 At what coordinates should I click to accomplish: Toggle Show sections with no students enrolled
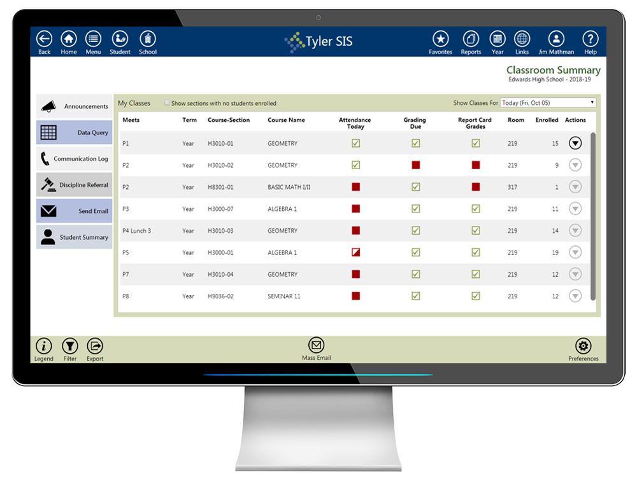(166, 103)
